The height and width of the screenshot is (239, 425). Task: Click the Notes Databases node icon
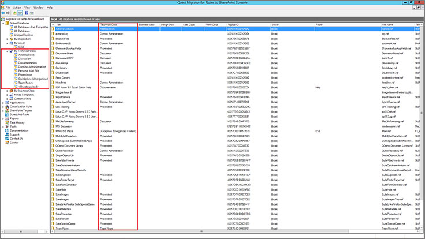pyautogui.click(x=8, y=23)
